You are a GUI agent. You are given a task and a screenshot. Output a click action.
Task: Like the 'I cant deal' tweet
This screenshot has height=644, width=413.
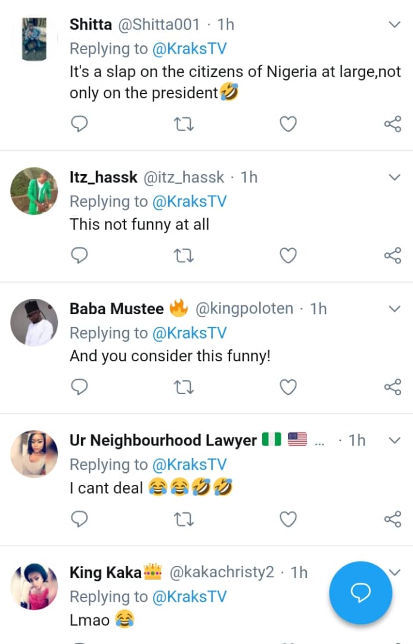(x=288, y=519)
